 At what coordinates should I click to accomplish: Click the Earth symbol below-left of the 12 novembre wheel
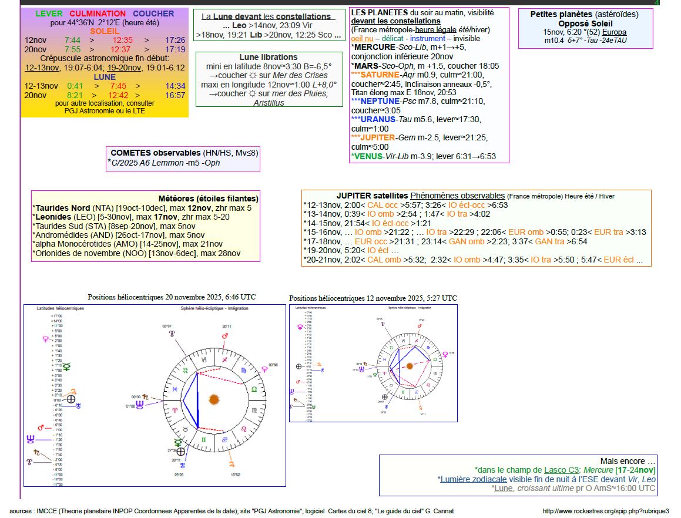pyautogui.click(x=384, y=397)
